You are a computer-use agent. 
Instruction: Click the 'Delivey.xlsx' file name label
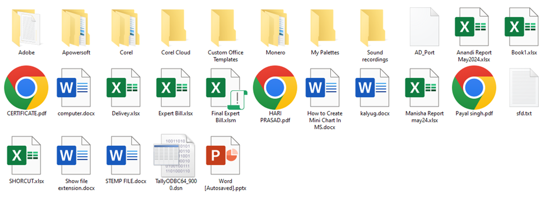coord(126,113)
